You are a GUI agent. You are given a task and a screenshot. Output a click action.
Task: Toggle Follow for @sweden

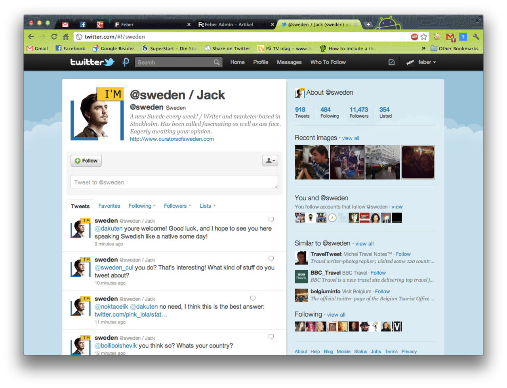click(86, 161)
